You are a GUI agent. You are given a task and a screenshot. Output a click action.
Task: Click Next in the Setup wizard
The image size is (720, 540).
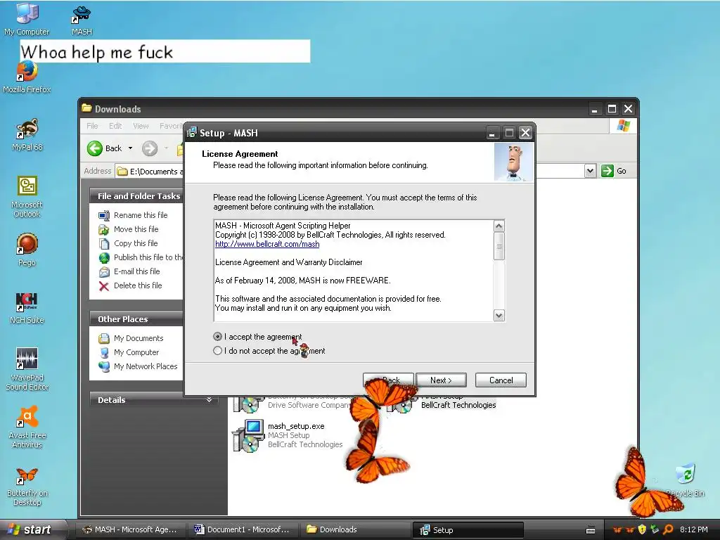tap(441, 380)
